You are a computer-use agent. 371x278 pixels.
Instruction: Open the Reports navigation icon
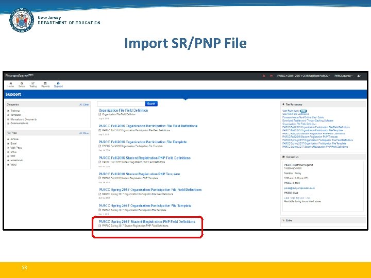45,84
